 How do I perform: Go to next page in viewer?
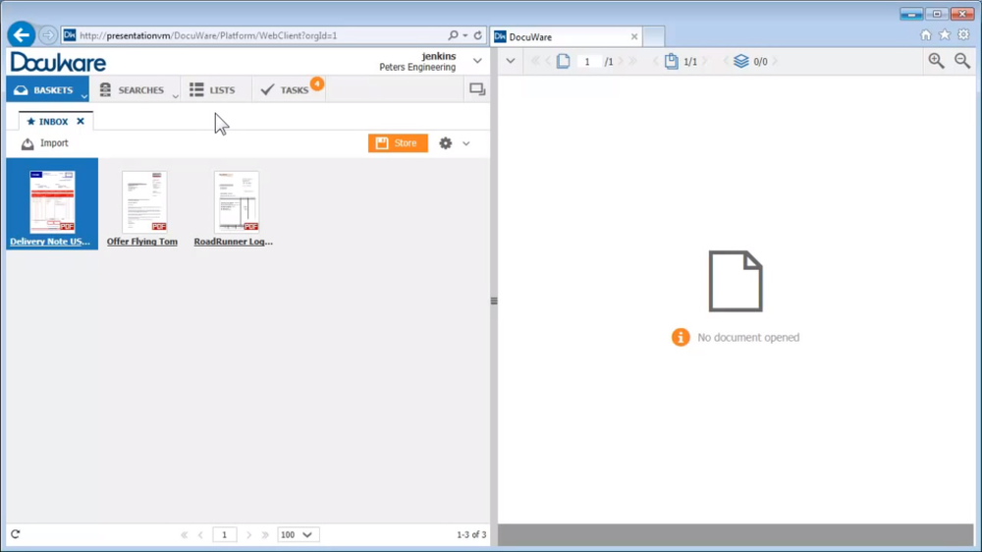621,62
